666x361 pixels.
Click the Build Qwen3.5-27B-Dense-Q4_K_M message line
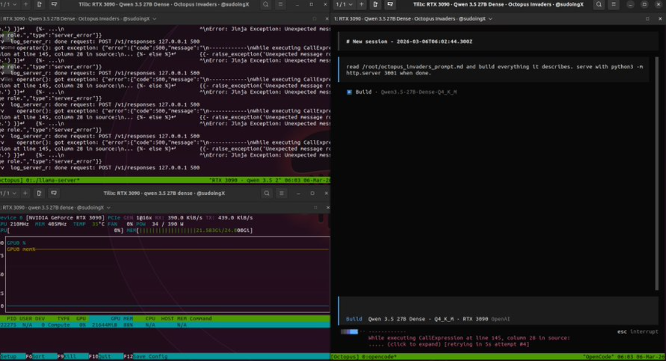point(402,91)
